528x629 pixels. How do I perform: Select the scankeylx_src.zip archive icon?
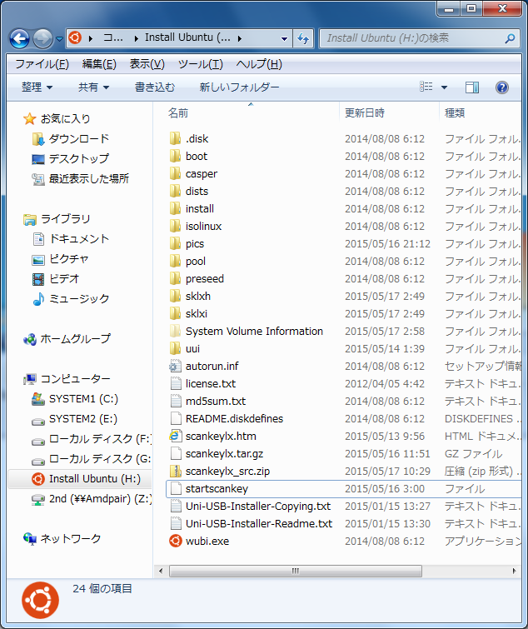coord(175,472)
